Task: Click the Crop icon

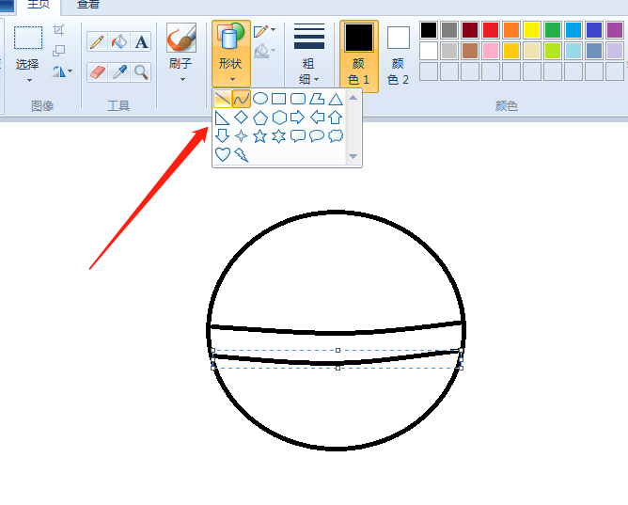Action: (x=59, y=30)
